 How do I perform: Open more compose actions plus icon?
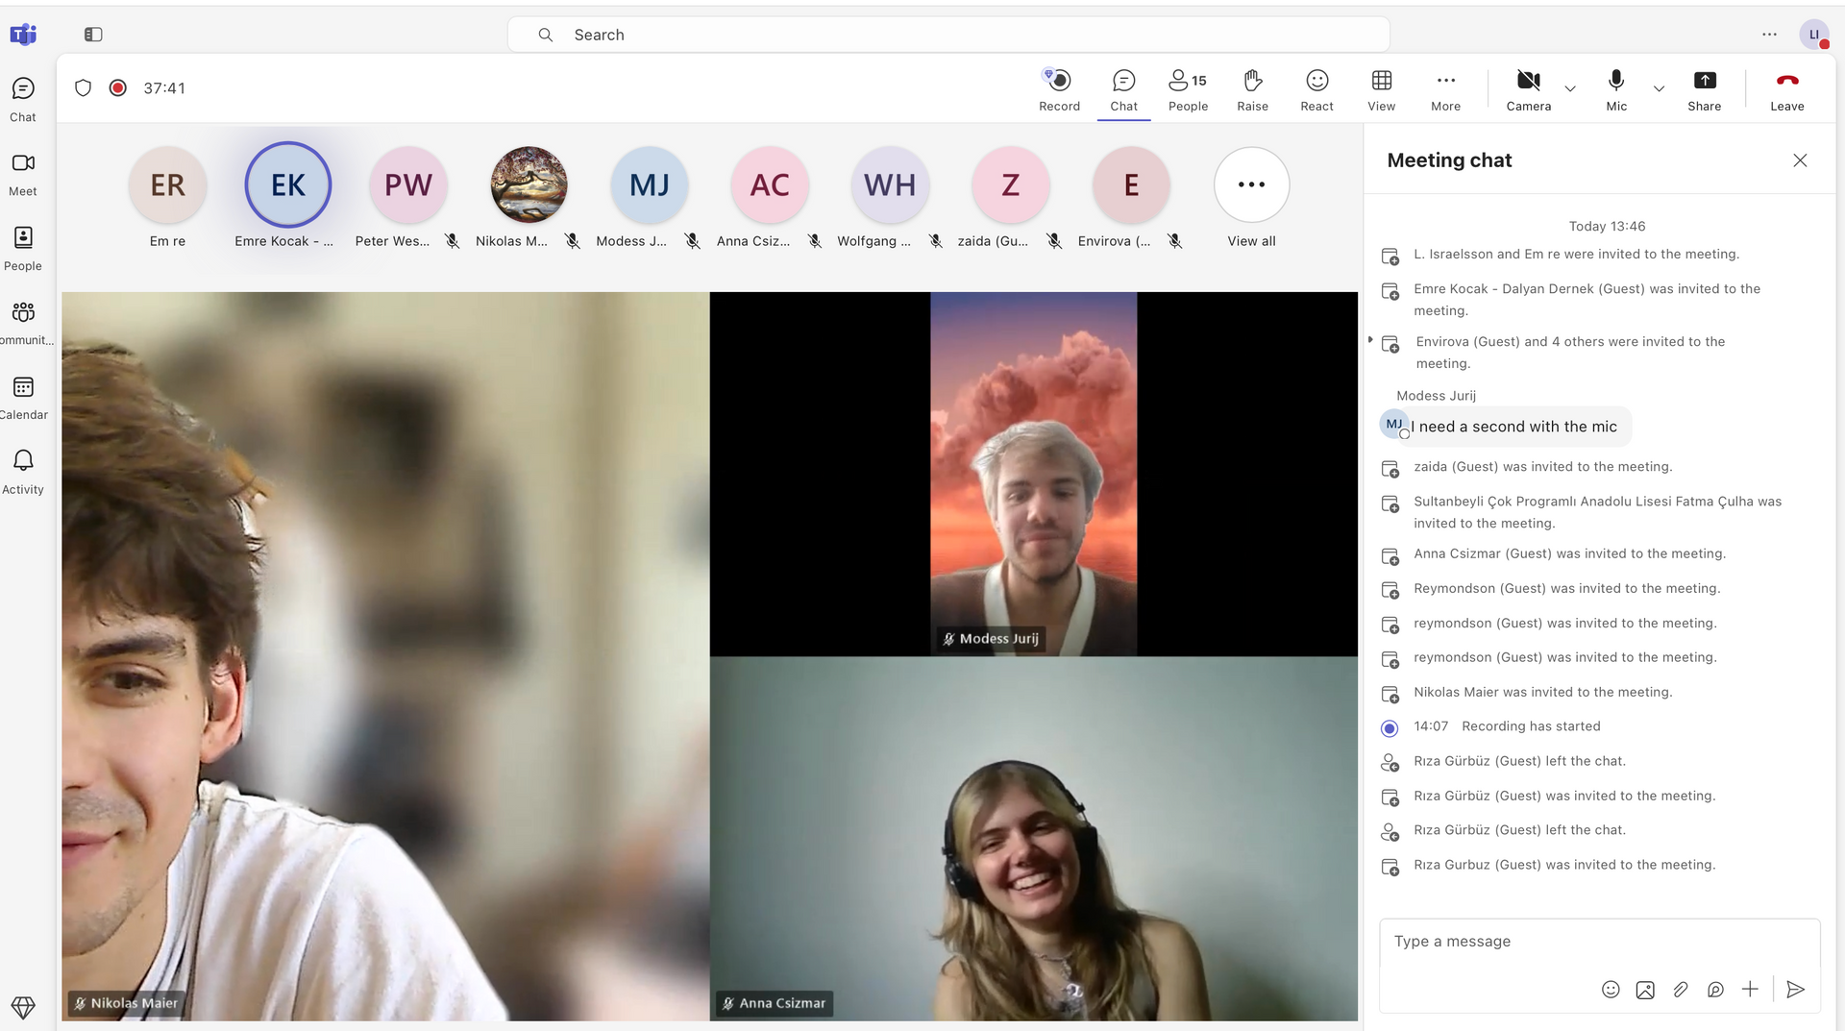pyautogui.click(x=1750, y=990)
